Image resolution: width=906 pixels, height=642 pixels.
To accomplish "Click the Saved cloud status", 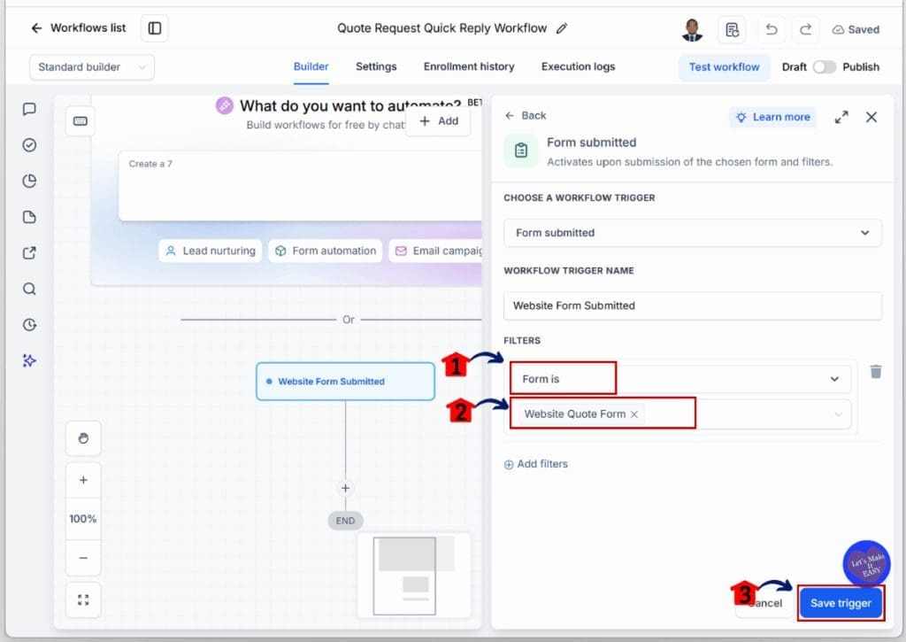I will (856, 29).
